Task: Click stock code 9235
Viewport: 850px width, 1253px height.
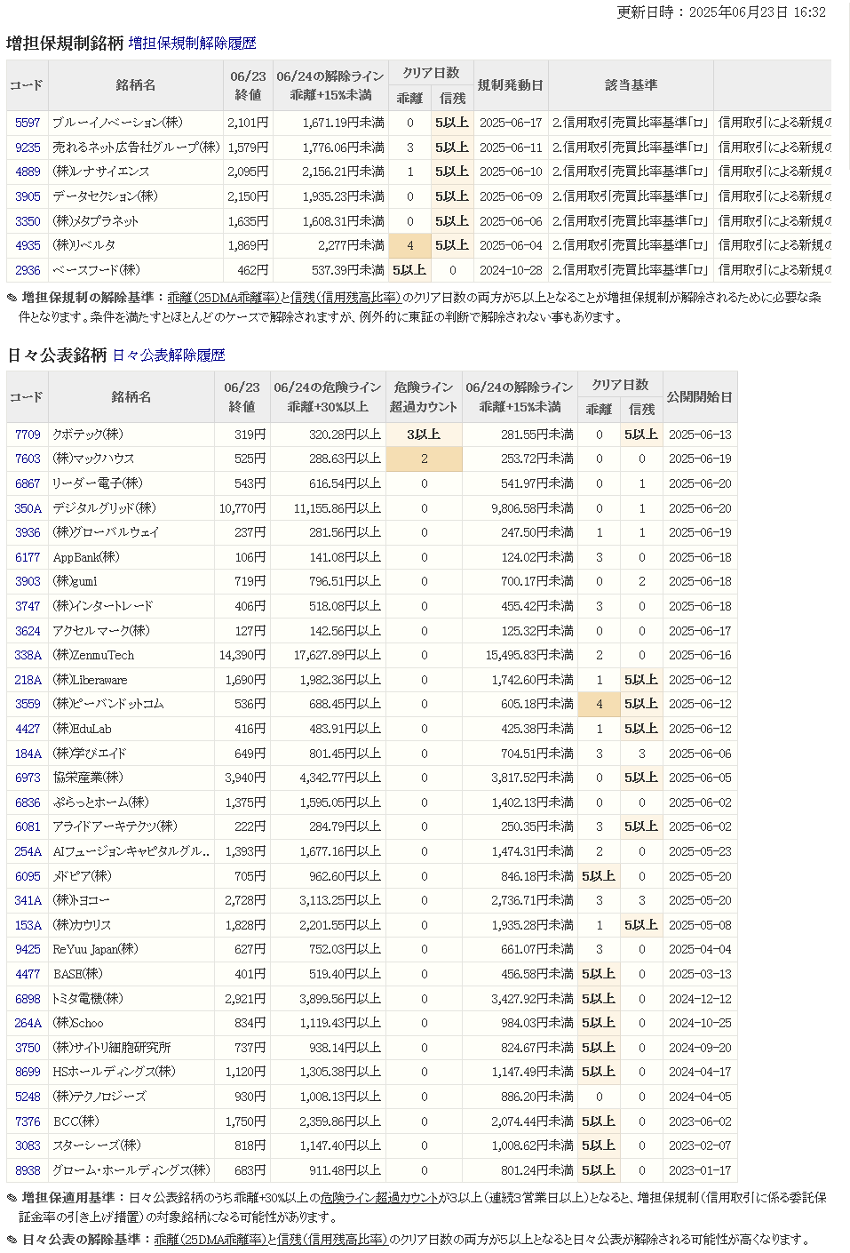Action: pos(28,148)
